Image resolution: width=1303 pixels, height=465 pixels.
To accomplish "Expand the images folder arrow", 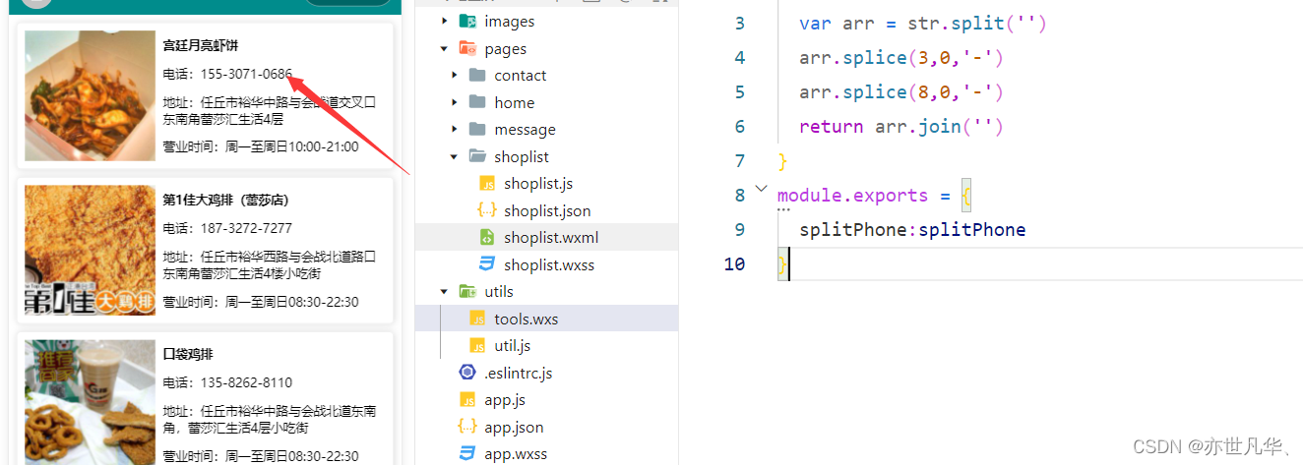I will (445, 21).
